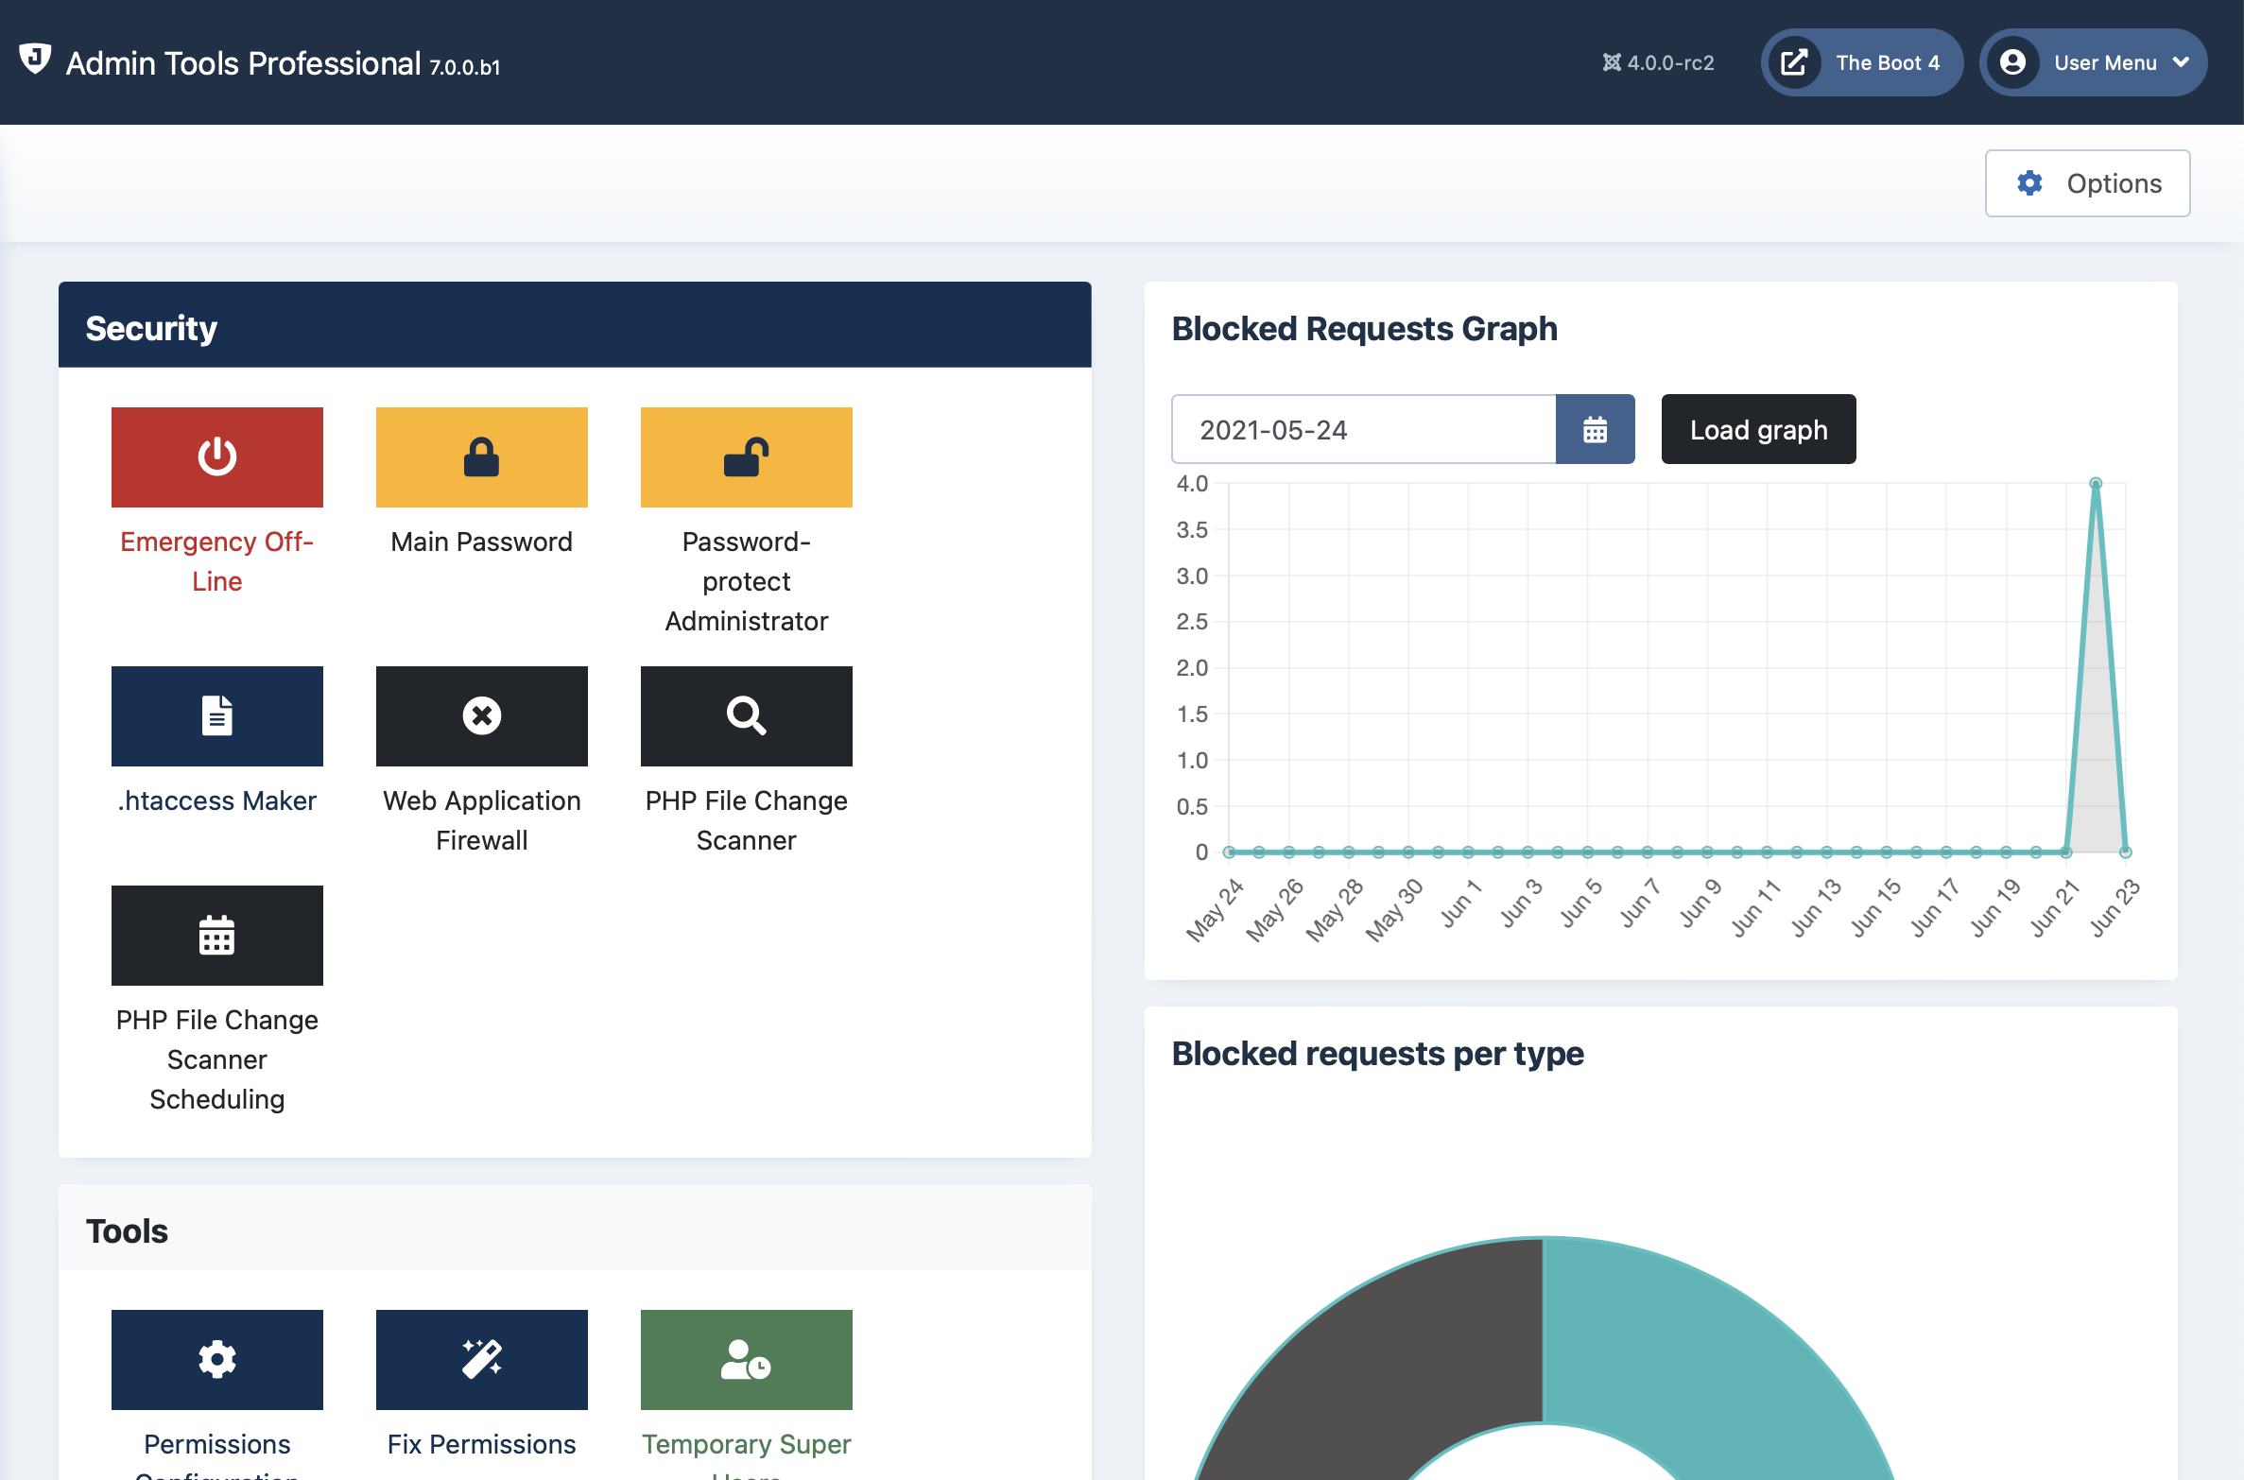Click the 7.0.0.b1 version text

click(464, 67)
